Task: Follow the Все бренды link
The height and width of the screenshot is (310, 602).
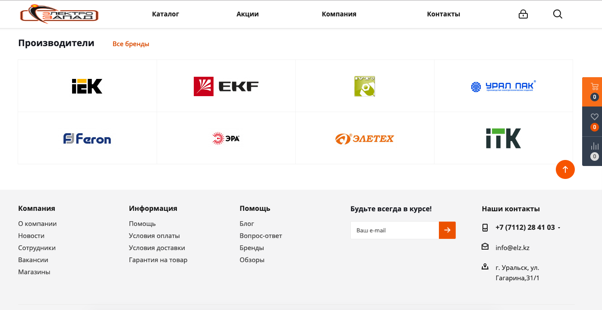Action: [131, 44]
